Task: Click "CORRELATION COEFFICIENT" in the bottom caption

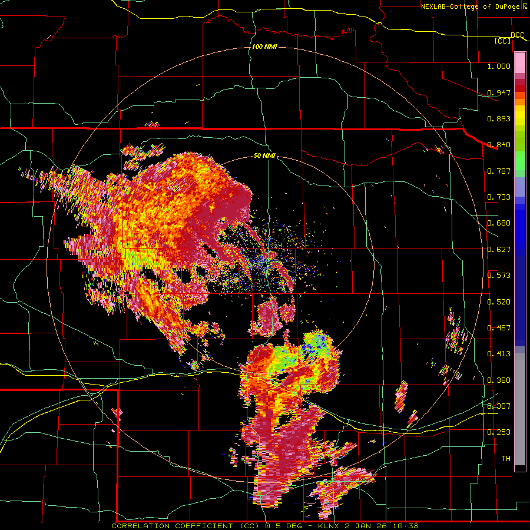Action: (172, 526)
